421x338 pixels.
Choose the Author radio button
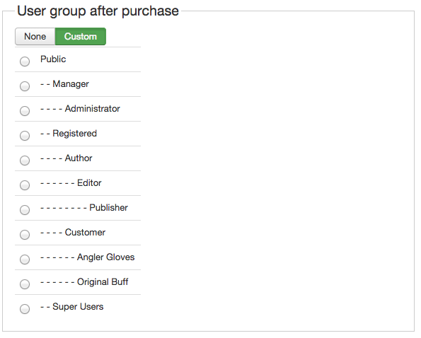click(25, 161)
